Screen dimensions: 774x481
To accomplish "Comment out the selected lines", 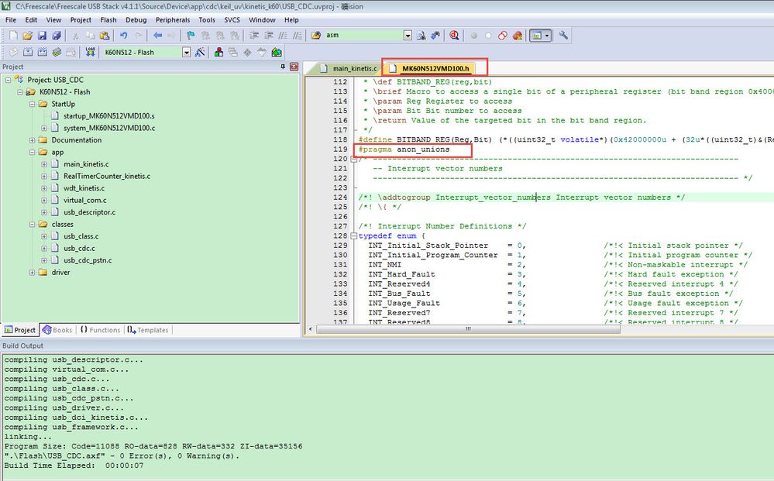I will click(283, 36).
